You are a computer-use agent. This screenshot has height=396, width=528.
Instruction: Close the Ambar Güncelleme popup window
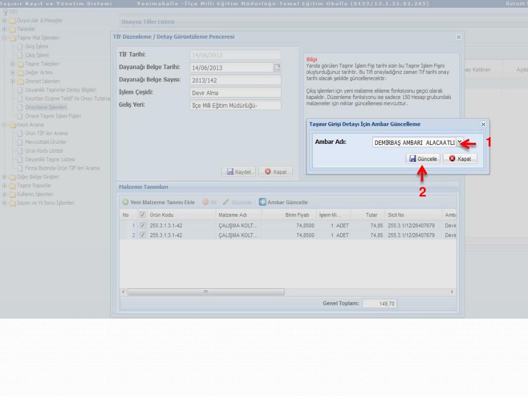(483, 124)
